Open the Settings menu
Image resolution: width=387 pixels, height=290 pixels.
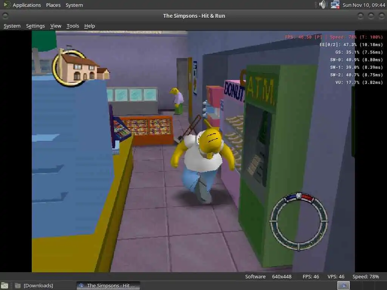[36, 26]
